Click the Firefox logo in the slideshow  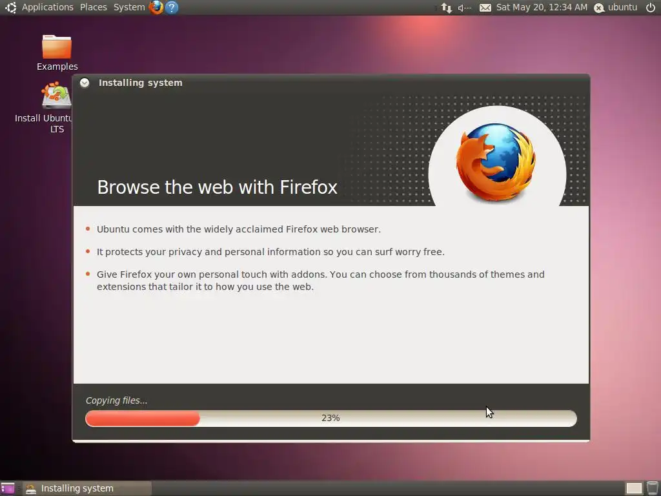496,162
